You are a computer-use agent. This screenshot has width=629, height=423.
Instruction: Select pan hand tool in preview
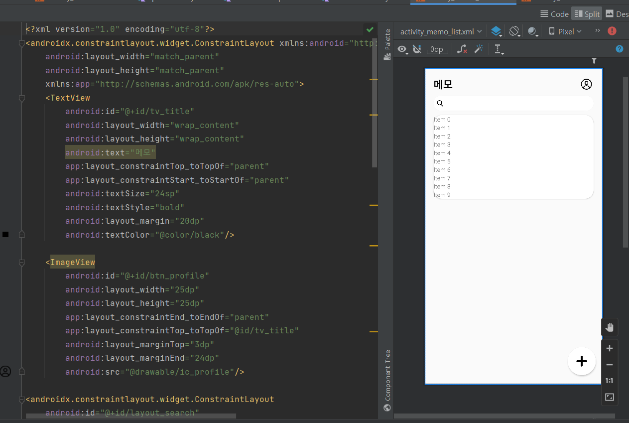[x=610, y=327]
